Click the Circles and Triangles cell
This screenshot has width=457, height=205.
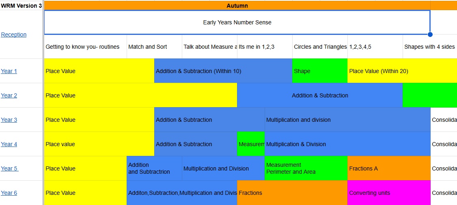(320, 47)
